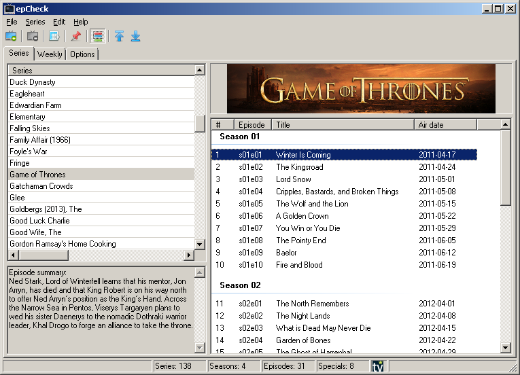Select Falling Skies in series list
The width and height of the screenshot is (520, 375).
click(x=101, y=128)
